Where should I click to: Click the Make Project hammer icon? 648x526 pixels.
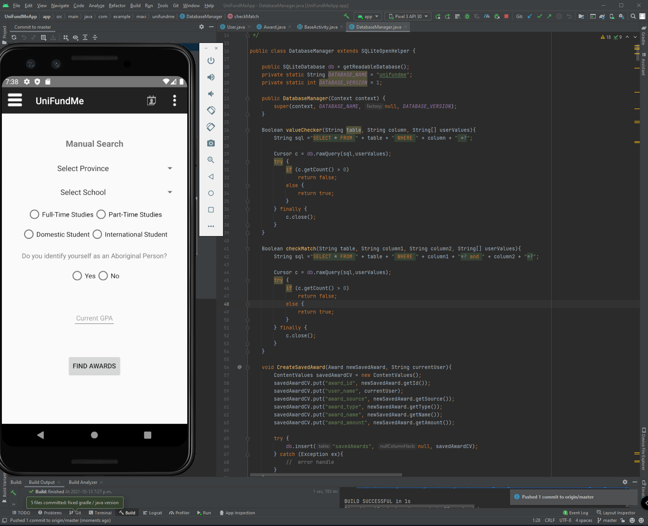coord(346,16)
